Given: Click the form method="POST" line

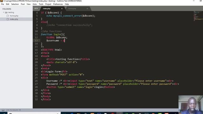Looking at the screenshot, I should point(62,75).
